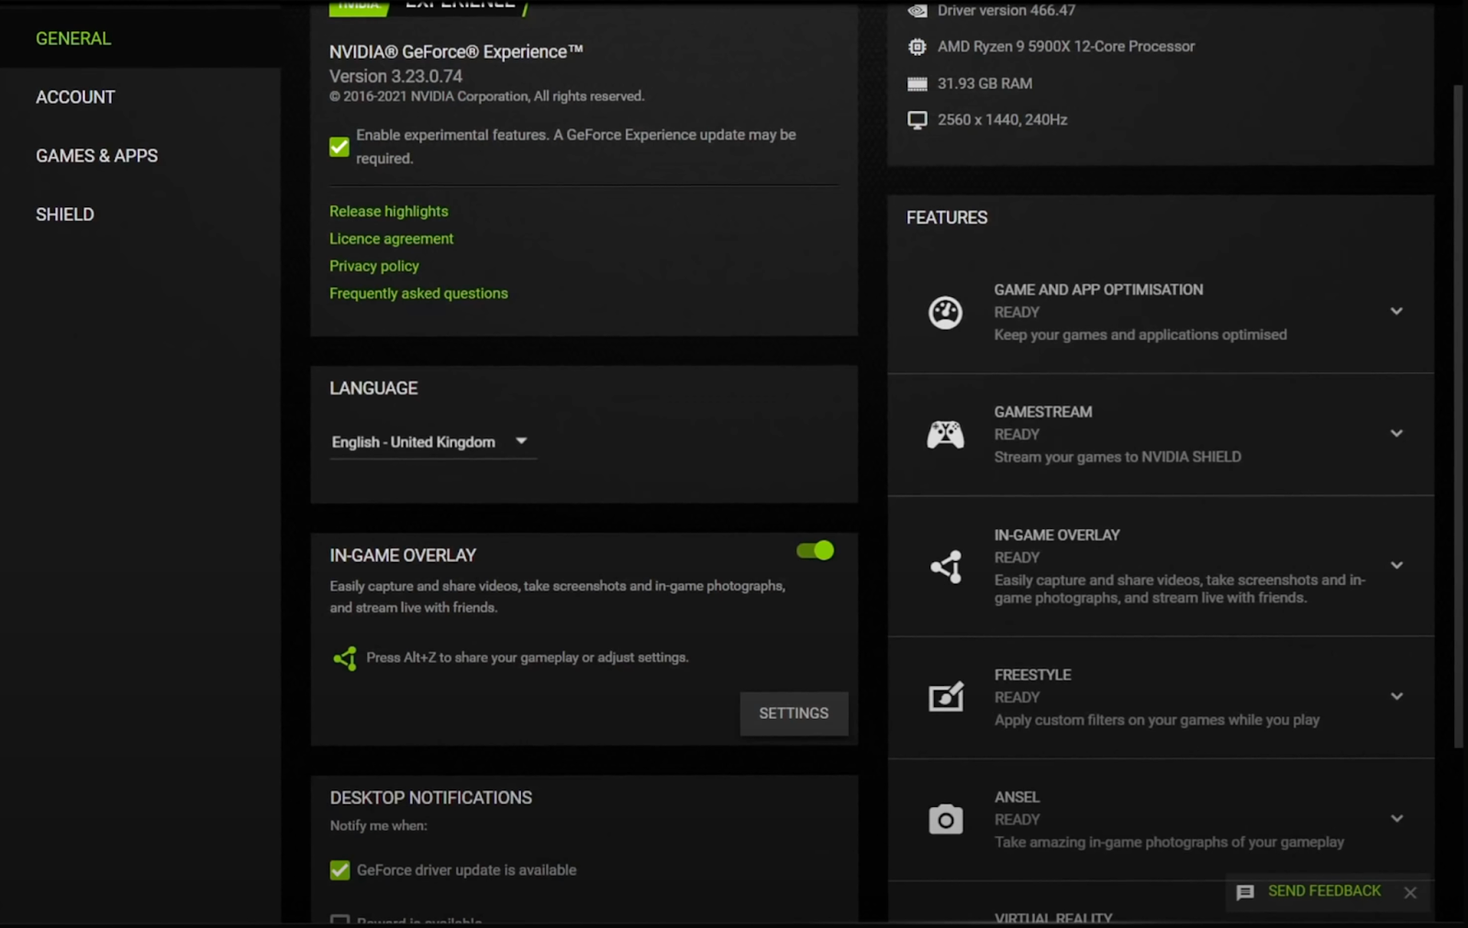Expand the GameStream feature row
This screenshot has height=928, width=1468.
click(x=1396, y=433)
